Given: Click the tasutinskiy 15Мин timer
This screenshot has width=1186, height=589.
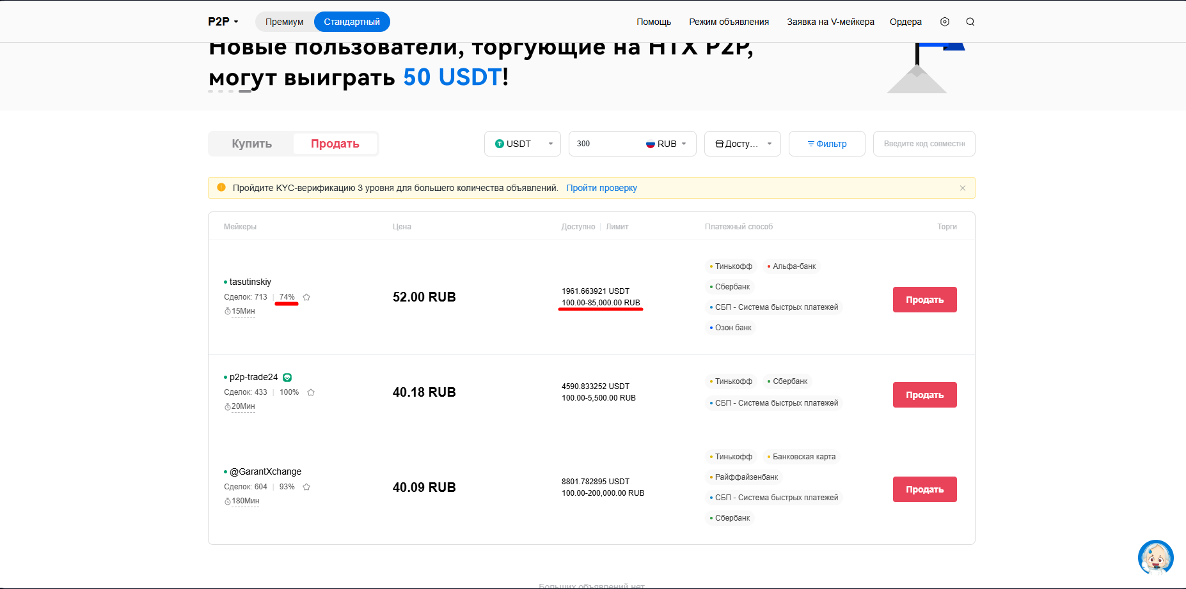Looking at the screenshot, I should pos(240,311).
